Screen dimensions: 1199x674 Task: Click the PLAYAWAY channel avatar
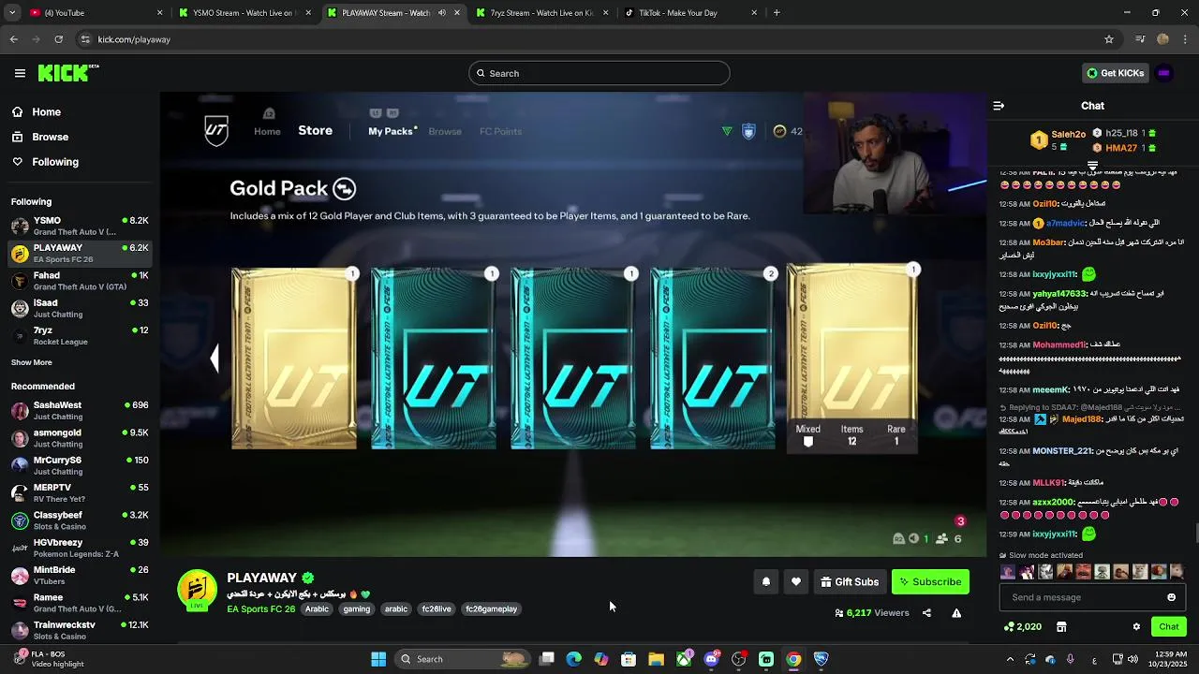[197, 590]
